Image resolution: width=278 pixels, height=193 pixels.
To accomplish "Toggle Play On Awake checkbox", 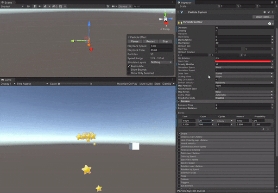I will pos(216,80).
